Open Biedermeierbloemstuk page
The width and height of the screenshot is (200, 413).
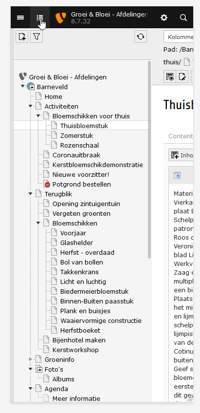click(x=94, y=291)
